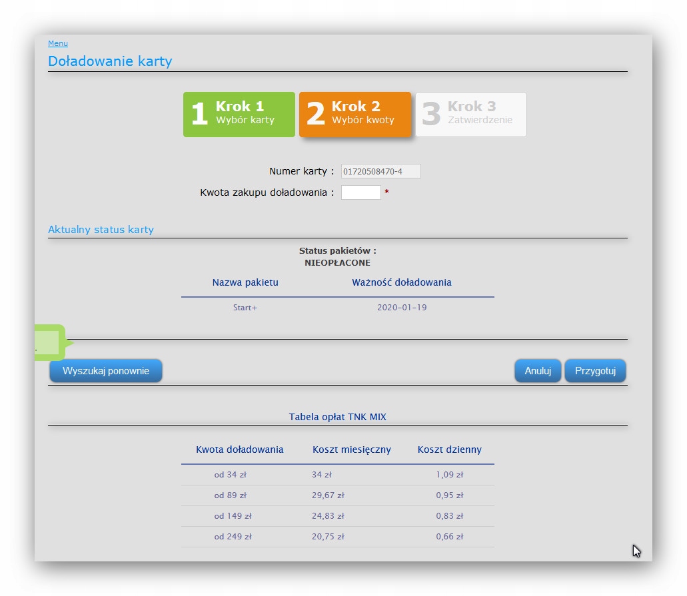Click the Przygotuj button
Image resolution: width=687 pixels, height=596 pixels.
[x=595, y=371]
